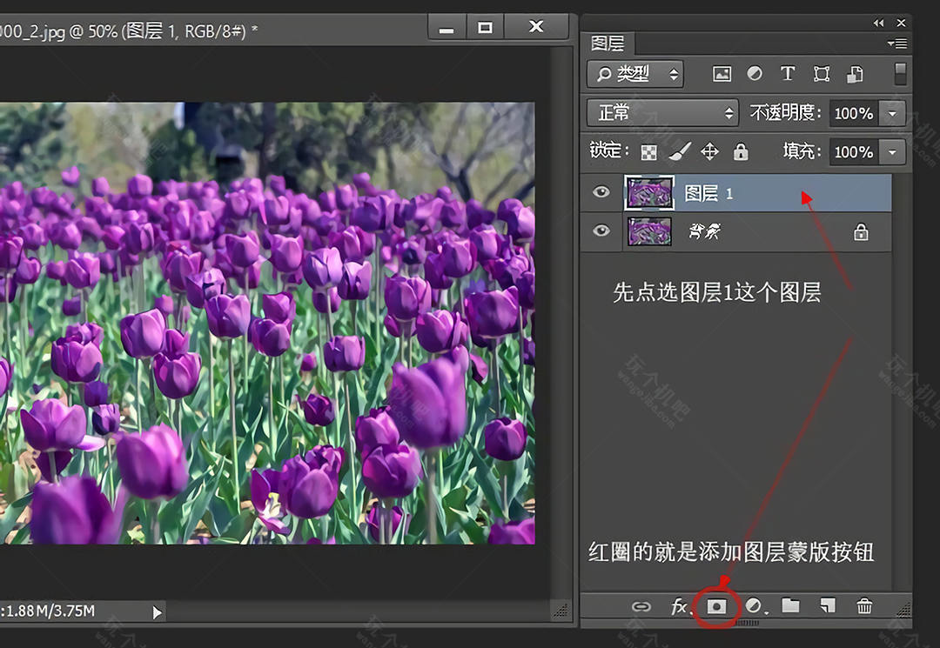The width and height of the screenshot is (940, 648).
Task: Delete layer with trash icon
Action: pyautogui.click(x=863, y=606)
